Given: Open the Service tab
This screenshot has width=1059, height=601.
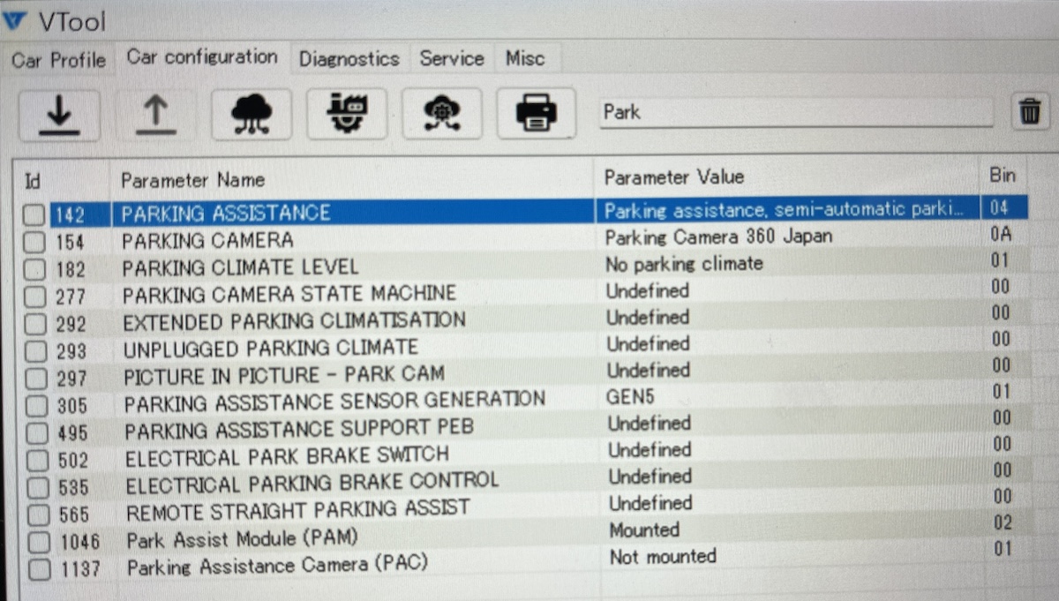Looking at the screenshot, I should pos(452,59).
